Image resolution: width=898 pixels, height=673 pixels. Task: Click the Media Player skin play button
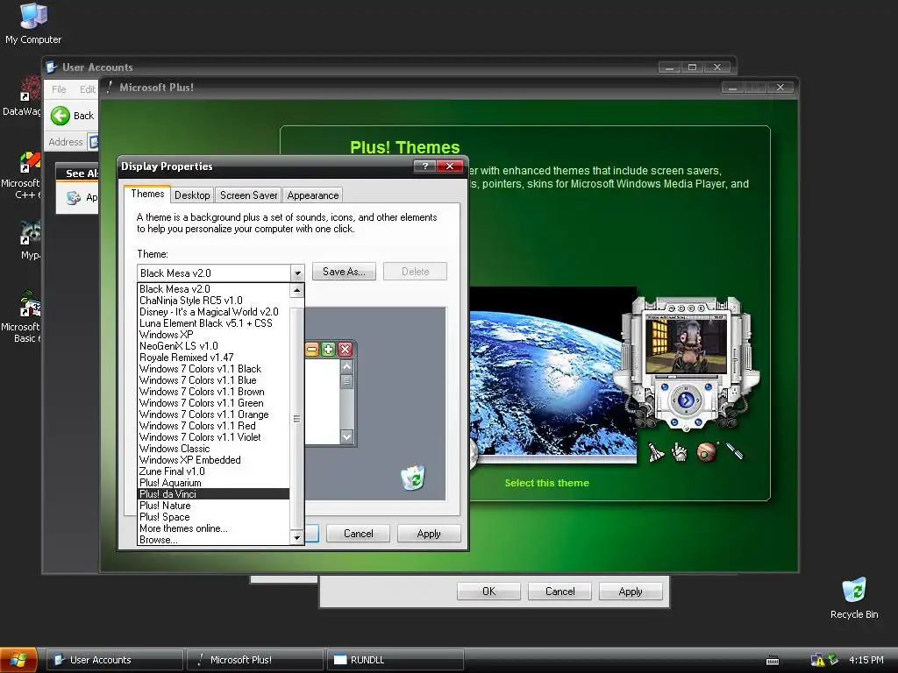point(686,400)
